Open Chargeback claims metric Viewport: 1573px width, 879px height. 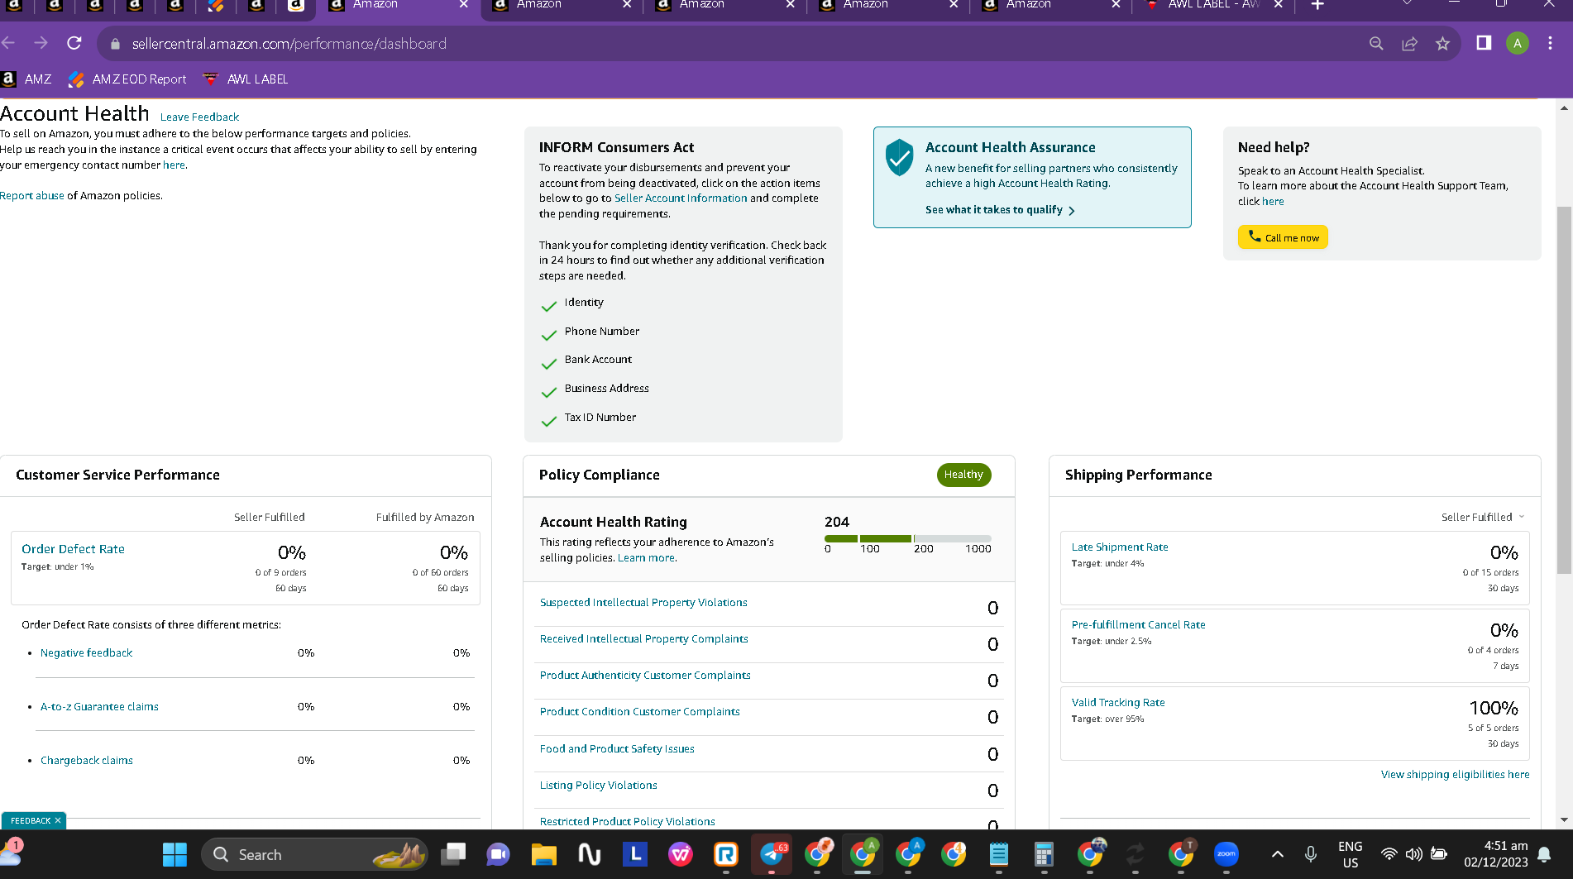87,761
